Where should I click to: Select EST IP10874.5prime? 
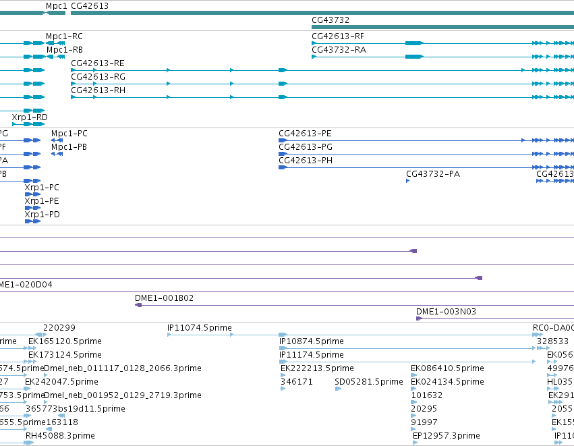pyautogui.click(x=312, y=341)
